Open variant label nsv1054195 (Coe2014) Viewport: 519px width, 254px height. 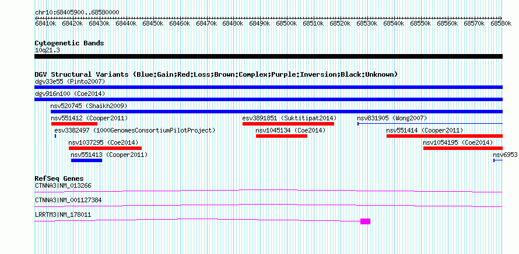click(x=458, y=142)
